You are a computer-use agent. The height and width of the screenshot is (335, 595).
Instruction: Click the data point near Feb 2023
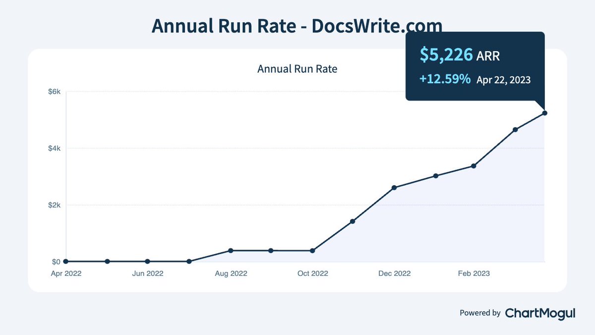(474, 165)
